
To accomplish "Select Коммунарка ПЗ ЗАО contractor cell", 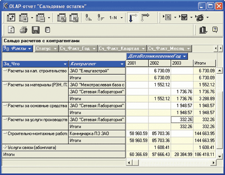I will click(97, 134).
